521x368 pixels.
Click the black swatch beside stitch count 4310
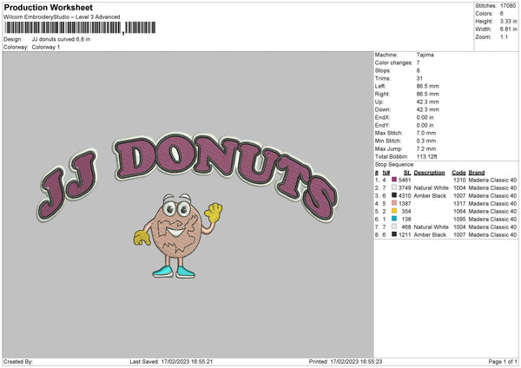pos(394,195)
